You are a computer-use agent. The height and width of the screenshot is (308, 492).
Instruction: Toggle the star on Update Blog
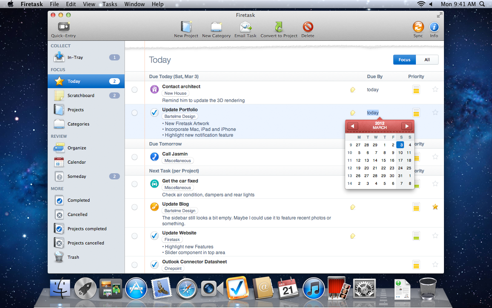(435, 207)
